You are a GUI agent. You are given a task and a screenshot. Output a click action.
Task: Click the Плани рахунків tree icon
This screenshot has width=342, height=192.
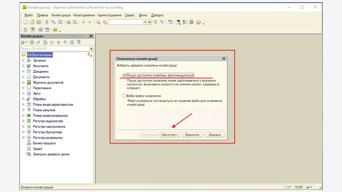tap(29, 110)
